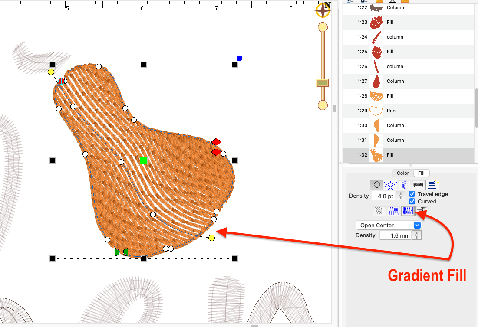Viewport: 478px width, 327px height.
Task: Switch to the Color tab
Action: point(403,173)
